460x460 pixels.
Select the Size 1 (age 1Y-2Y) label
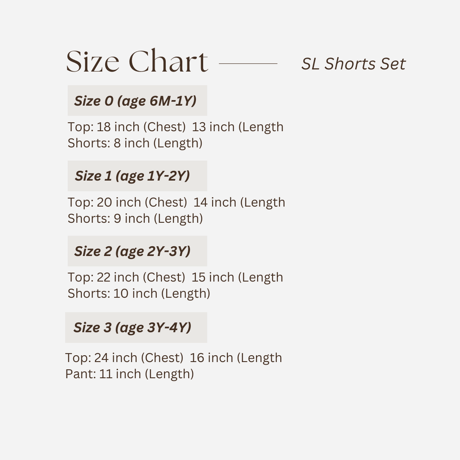tap(133, 176)
